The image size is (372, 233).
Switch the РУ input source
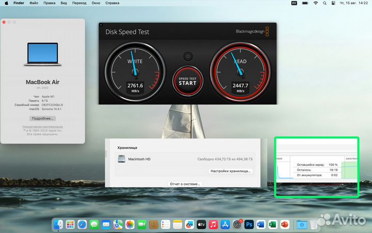294,3
